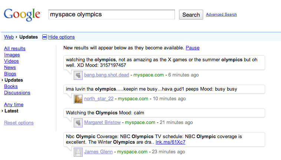
Task: Switch to Images results
Action: click(12, 55)
